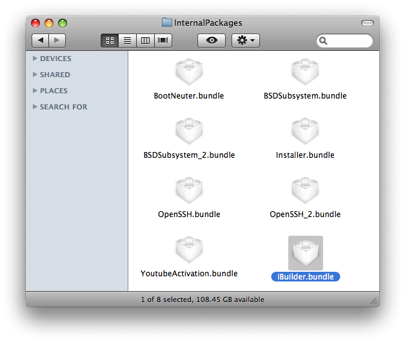Select the OpenSSH_2.bundle icon
This screenshot has height=342, width=405.
305,191
